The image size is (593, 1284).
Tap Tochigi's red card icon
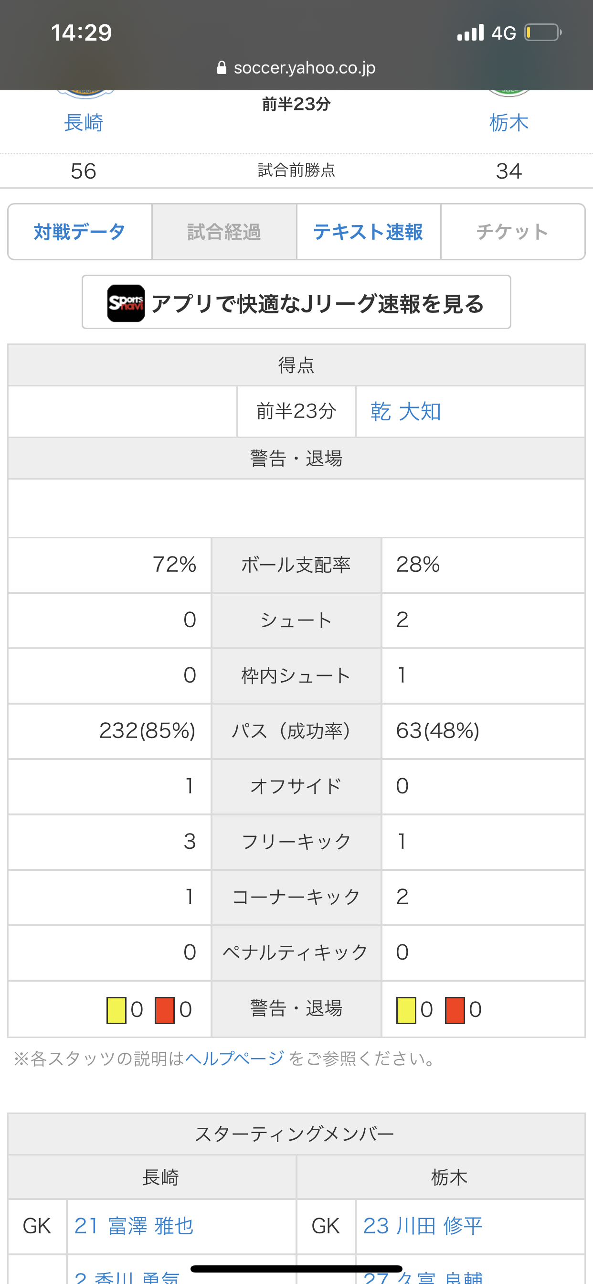[x=455, y=1010]
